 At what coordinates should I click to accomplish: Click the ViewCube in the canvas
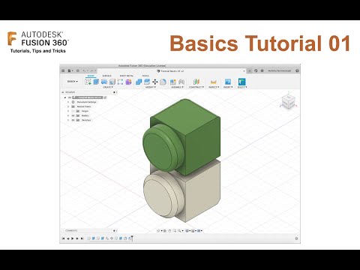pyautogui.click(x=288, y=101)
